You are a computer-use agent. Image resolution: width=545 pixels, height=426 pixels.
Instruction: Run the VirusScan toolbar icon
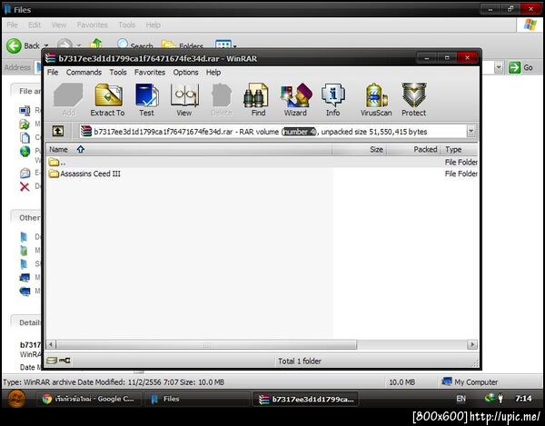coord(376,100)
